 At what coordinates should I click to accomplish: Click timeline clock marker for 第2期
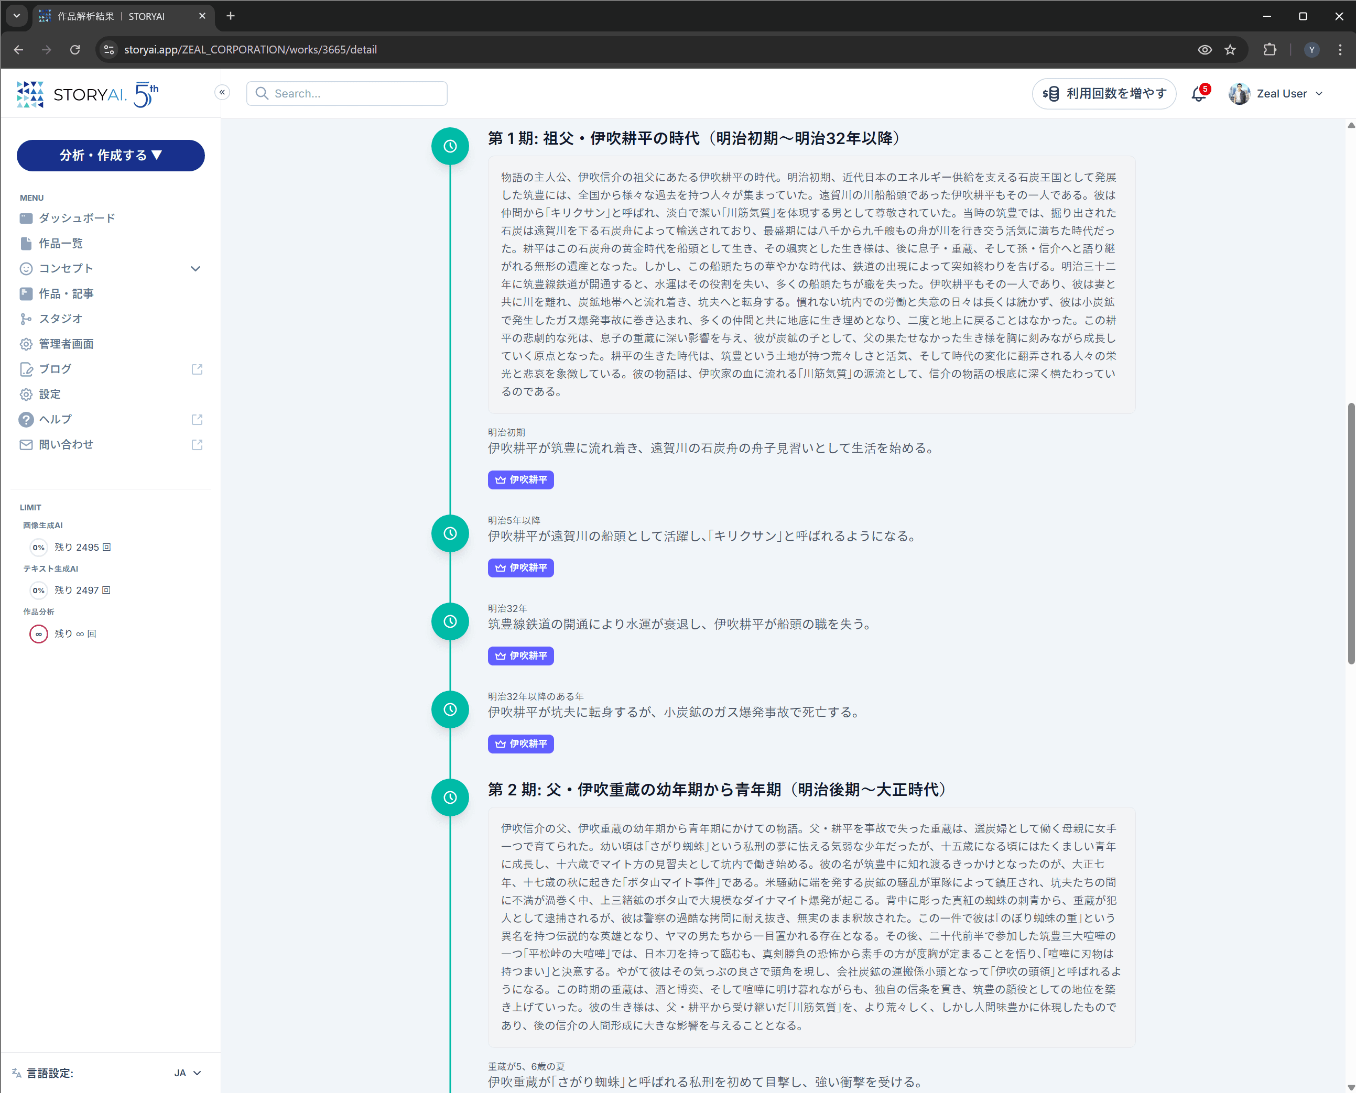pos(450,797)
